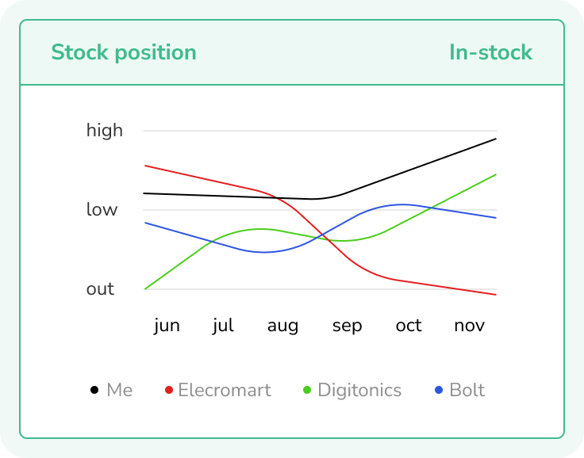584x458 pixels.
Task: Toggle the Me series label
Action: pyautogui.click(x=119, y=391)
